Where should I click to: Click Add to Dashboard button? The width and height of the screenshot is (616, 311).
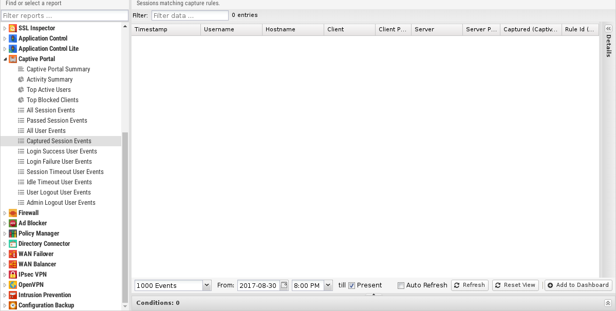point(578,285)
